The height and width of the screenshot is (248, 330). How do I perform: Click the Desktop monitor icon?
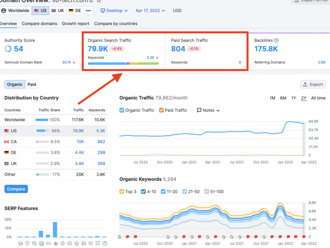103,11
